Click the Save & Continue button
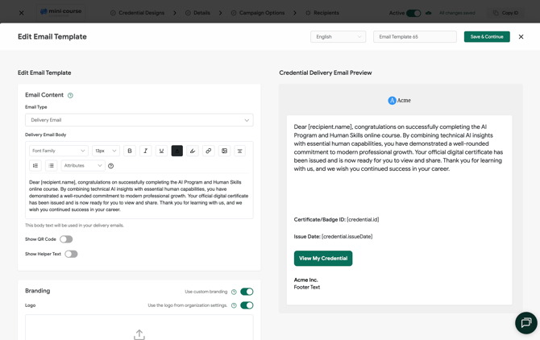The image size is (540, 340). coord(487,37)
